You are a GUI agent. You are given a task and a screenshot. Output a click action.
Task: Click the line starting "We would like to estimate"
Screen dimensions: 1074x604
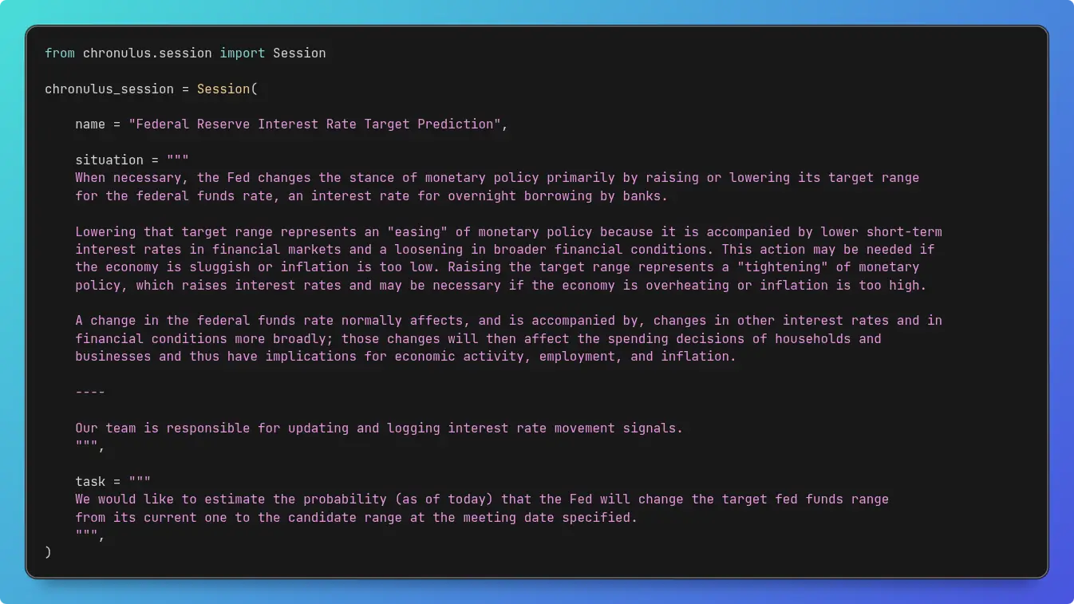[x=481, y=499]
